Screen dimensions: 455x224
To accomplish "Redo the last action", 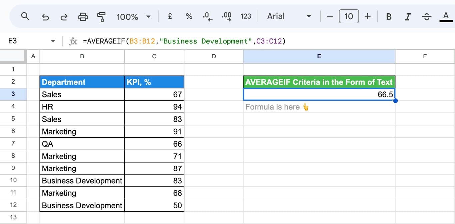I will tap(64, 17).
